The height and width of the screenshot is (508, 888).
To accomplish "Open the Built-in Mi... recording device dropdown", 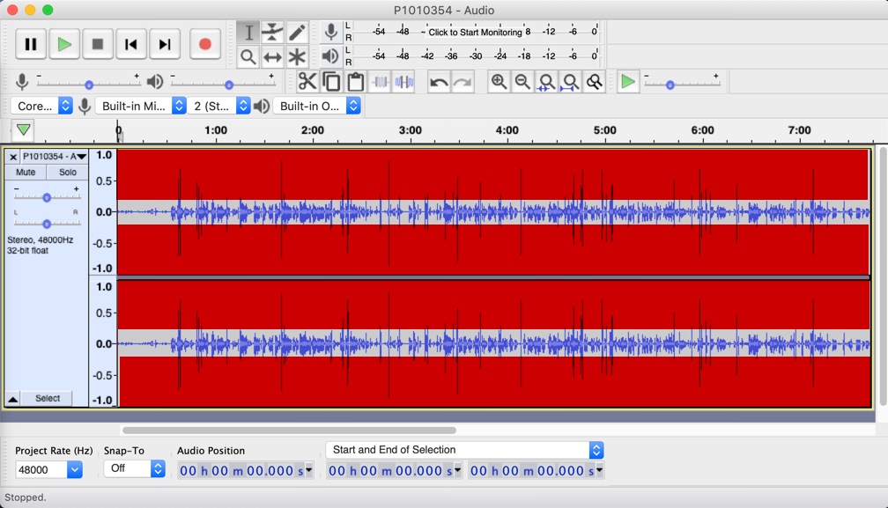I will coord(140,106).
